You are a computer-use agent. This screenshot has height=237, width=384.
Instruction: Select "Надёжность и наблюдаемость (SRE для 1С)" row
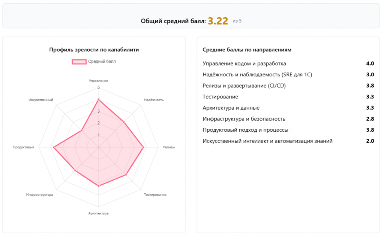[x=257, y=75]
